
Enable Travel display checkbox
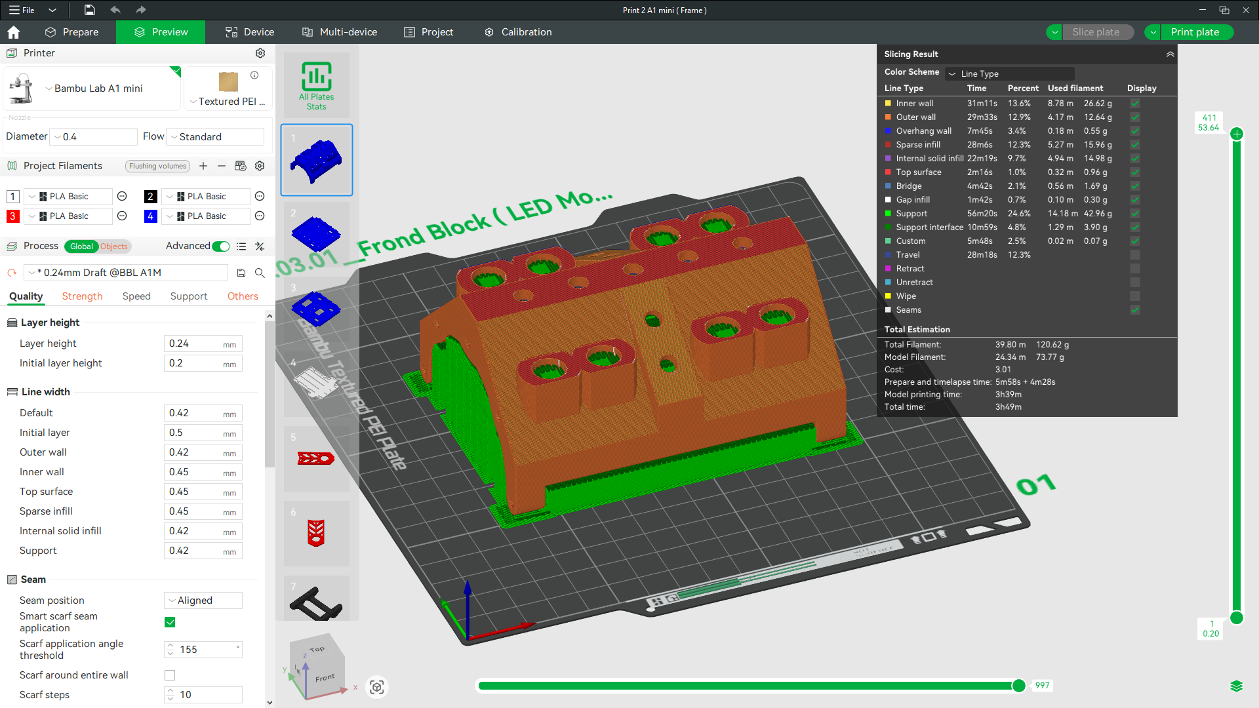[1135, 255]
